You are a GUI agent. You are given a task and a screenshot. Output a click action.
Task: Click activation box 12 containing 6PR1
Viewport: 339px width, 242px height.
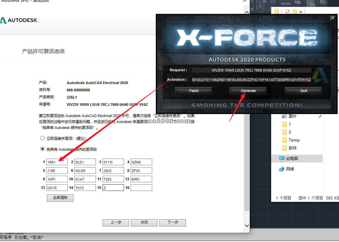point(142,179)
